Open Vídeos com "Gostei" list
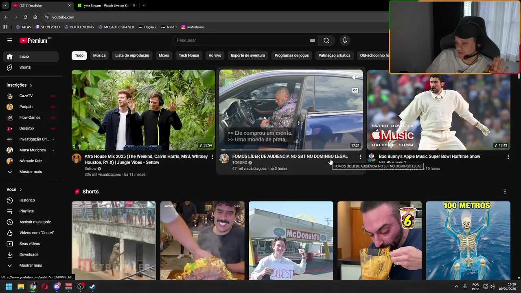This screenshot has width=521, height=293. pyautogui.click(x=31, y=233)
